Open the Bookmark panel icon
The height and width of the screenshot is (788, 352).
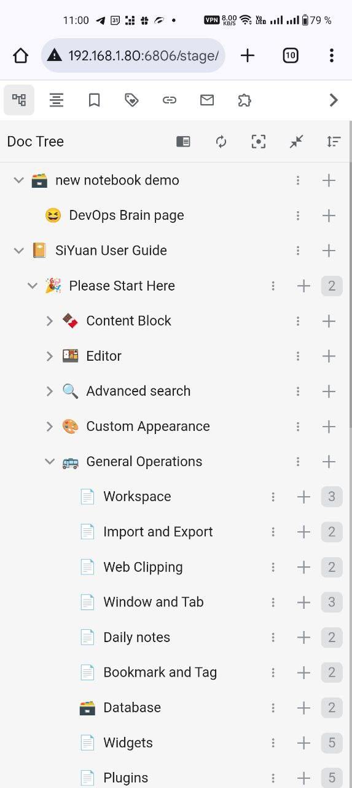pyautogui.click(x=94, y=100)
